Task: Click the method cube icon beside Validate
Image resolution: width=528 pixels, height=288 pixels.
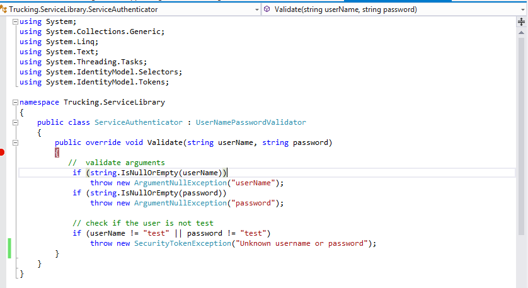Action: tap(267, 9)
